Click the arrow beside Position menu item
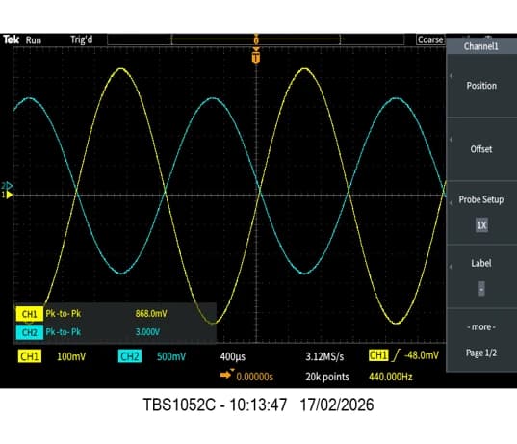The image size is (517, 444). coord(451,76)
